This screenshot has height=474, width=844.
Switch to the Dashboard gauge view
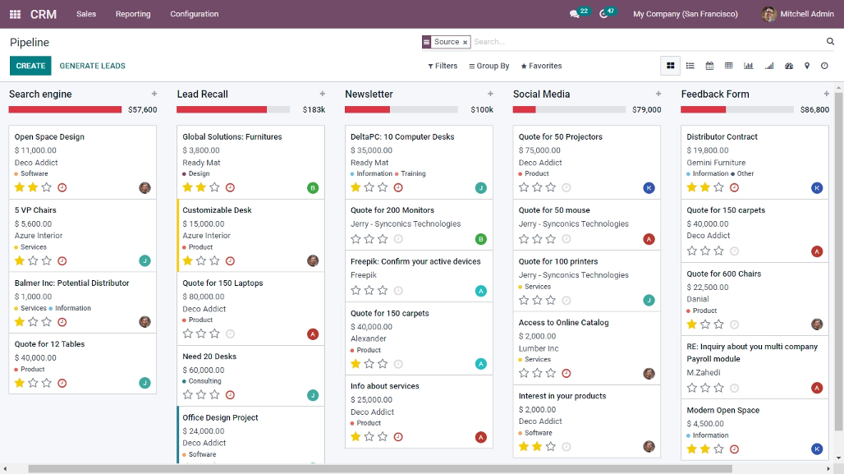(x=789, y=66)
